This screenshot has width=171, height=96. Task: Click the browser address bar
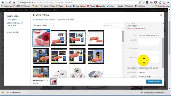tap(78, 2)
